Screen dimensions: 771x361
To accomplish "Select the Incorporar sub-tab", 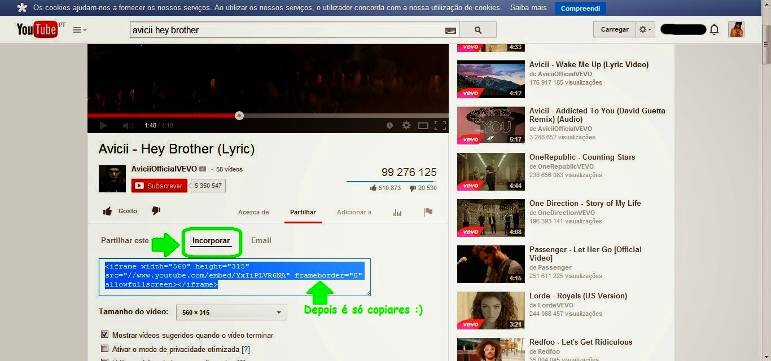I will [x=211, y=240].
